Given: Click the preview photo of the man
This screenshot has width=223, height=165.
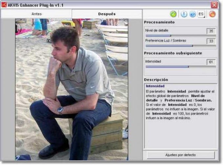Looking at the screenshot, I should (x=72, y=89).
